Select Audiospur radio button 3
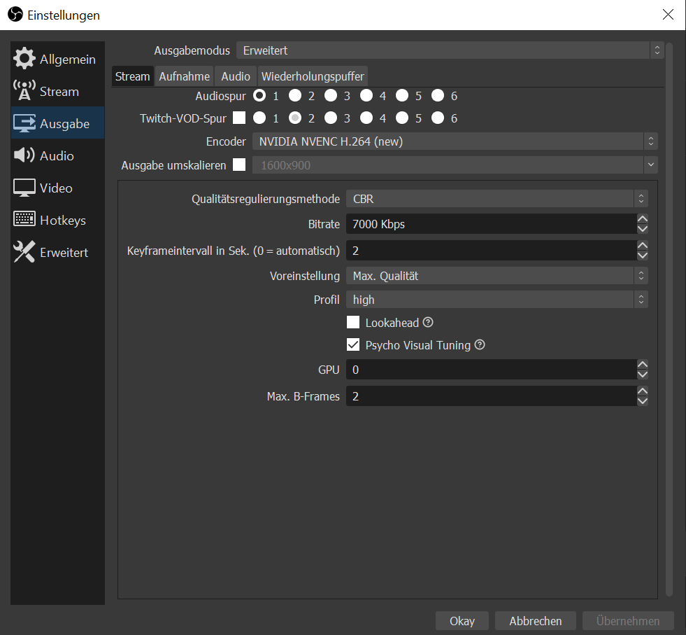 pyautogui.click(x=331, y=96)
